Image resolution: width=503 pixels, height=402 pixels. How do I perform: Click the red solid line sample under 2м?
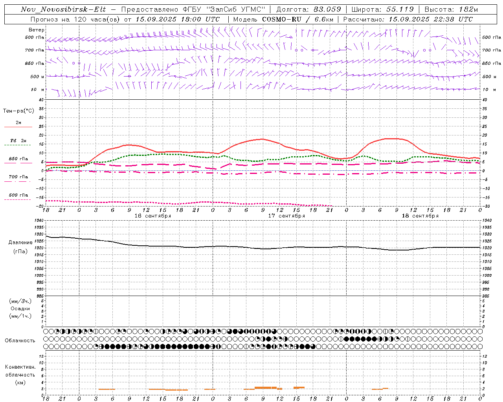click(18, 127)
